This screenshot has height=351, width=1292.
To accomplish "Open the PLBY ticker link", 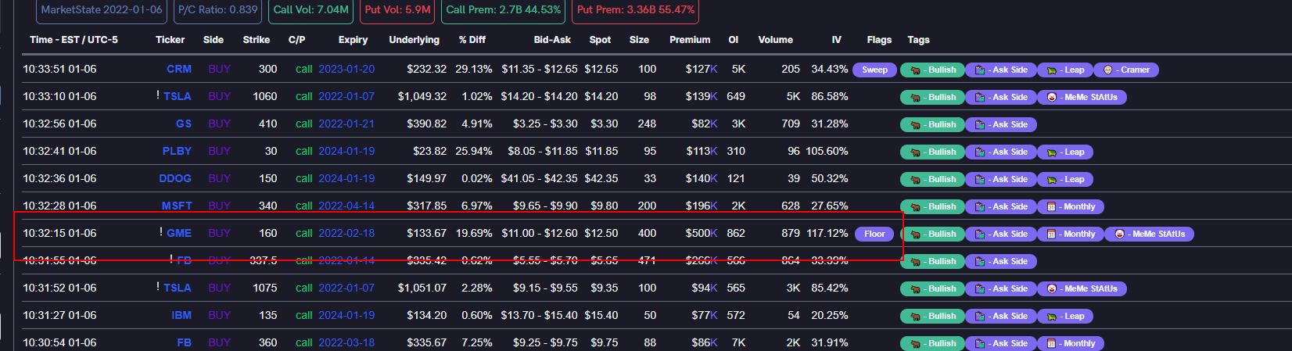I will click(x=177, y=151).
